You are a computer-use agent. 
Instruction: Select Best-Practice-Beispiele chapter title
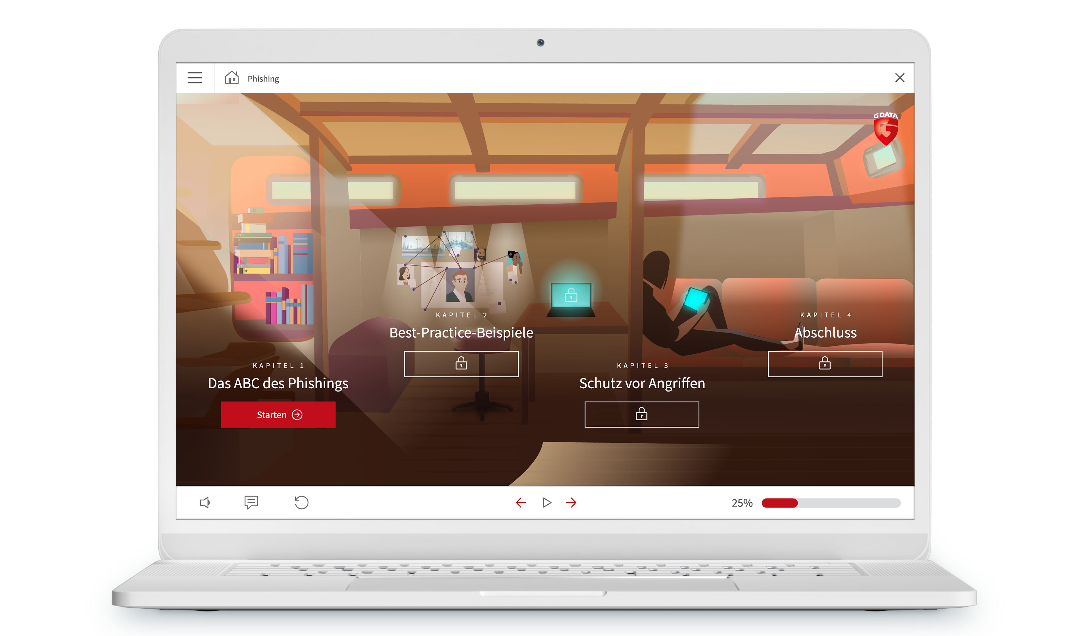click(461, 332)
